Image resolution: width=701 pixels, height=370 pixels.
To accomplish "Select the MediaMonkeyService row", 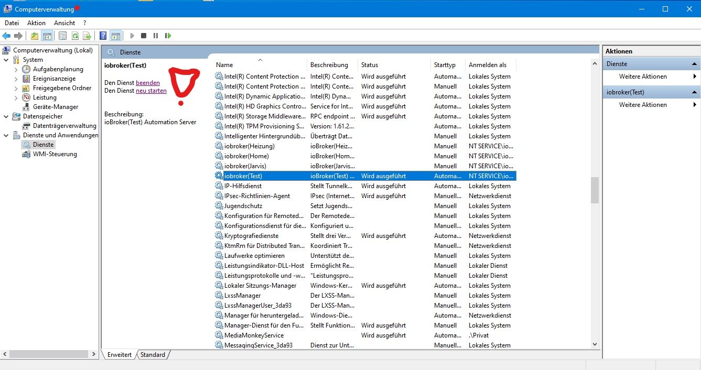I will (365, 335).
